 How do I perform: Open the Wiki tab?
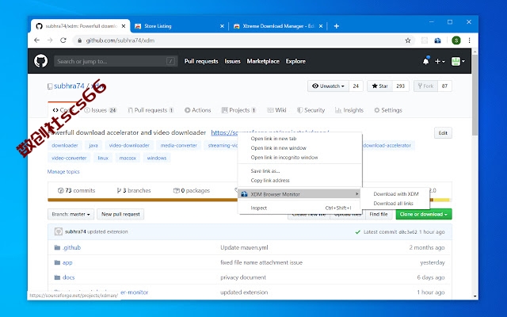click(276, 110)
